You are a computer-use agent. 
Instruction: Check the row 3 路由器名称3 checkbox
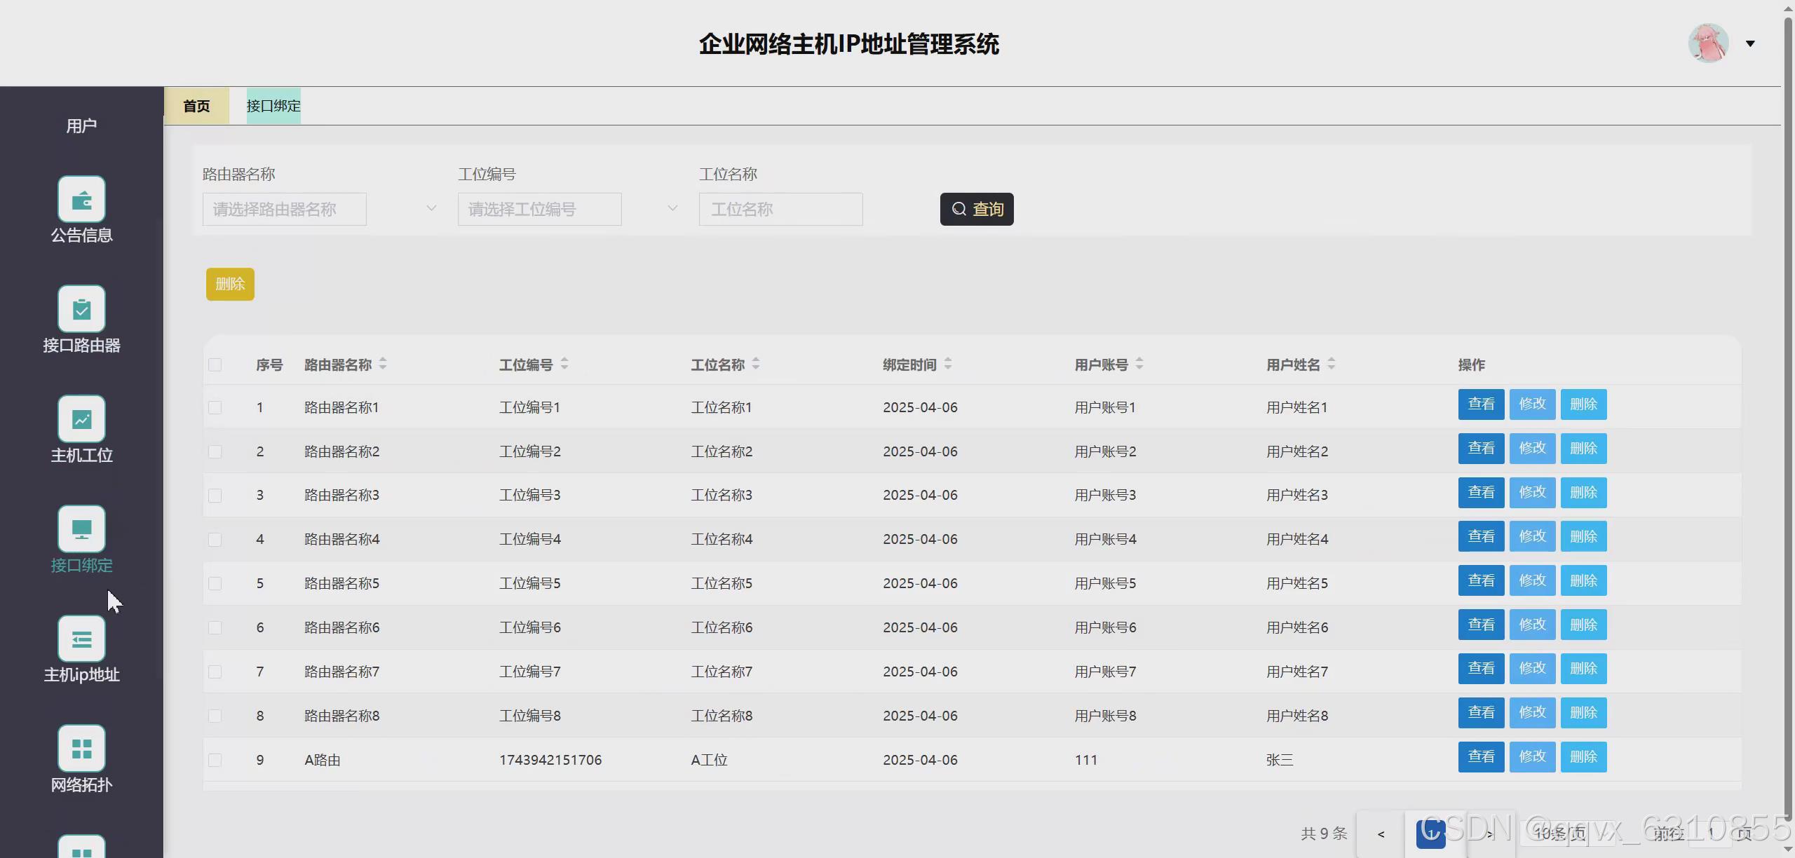(215, 496)
